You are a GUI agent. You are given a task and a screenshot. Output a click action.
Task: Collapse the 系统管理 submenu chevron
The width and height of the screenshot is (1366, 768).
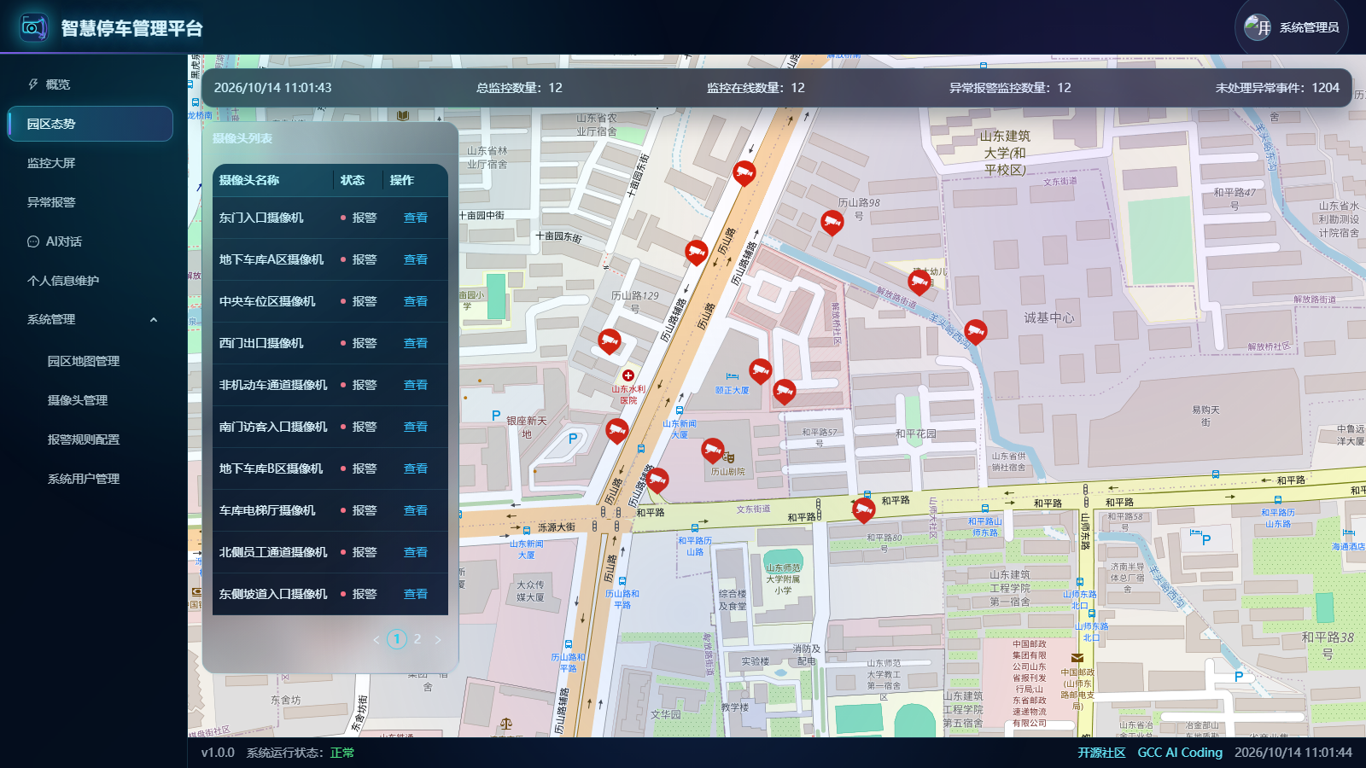tap(154, 320)
